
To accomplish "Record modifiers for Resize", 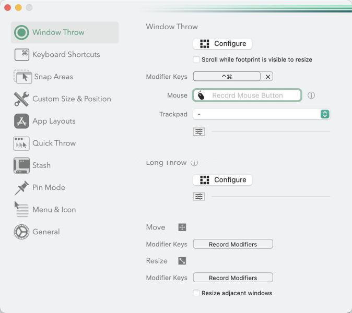I will tap(233, 278).
